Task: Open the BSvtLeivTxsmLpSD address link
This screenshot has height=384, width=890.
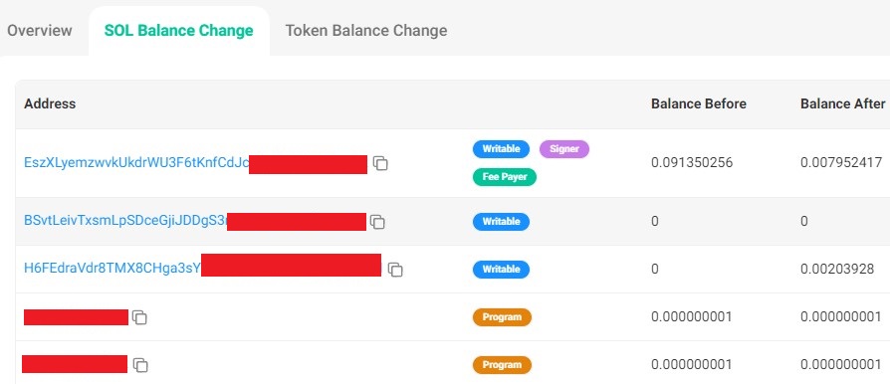Action: tap(125, 221)
